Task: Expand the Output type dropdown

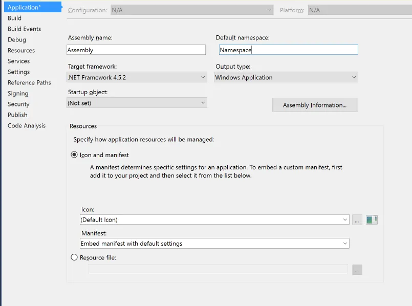Action: (286, 78)
